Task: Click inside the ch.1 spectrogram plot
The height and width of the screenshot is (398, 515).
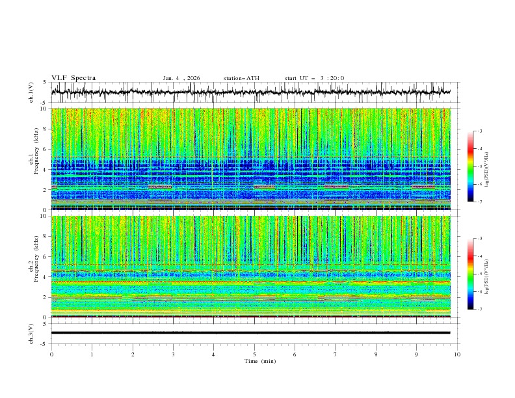Action: click(254, 159)
